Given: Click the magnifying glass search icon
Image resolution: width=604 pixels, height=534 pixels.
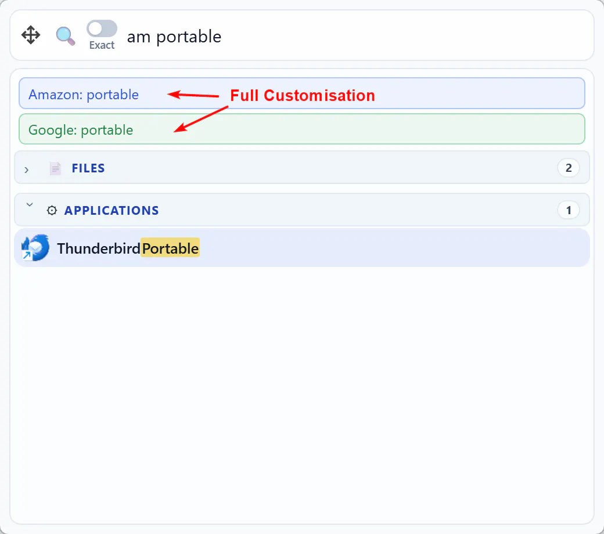Looking at the screenshot, I should 66,36.
